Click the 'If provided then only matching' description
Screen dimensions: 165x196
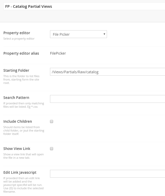point(24,105)
